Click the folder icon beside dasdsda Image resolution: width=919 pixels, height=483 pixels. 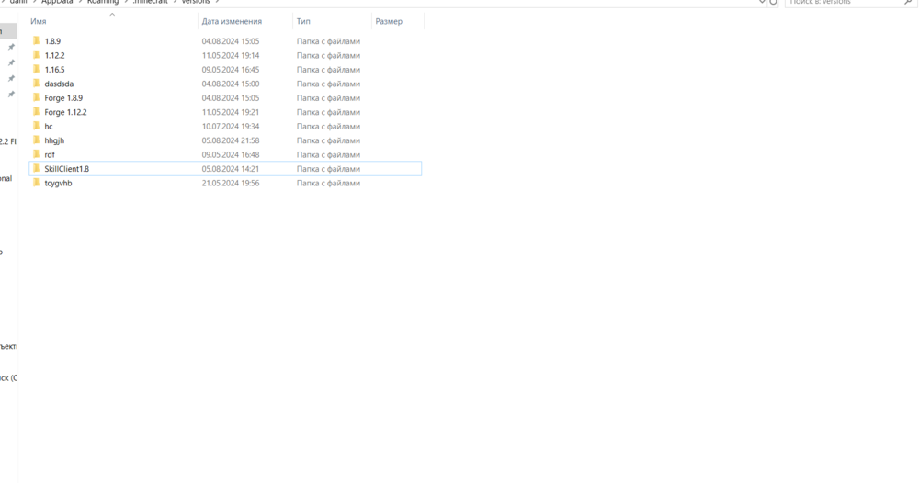pyautogui.click(x=37, y=84)
